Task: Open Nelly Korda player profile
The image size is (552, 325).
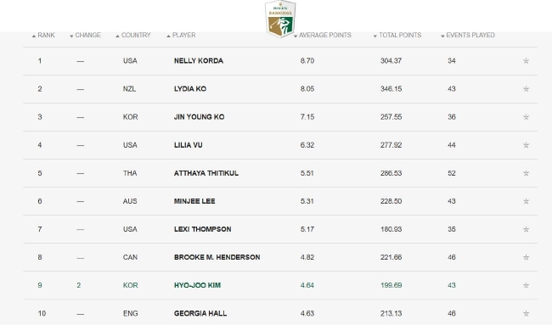Action: [199, 61]
